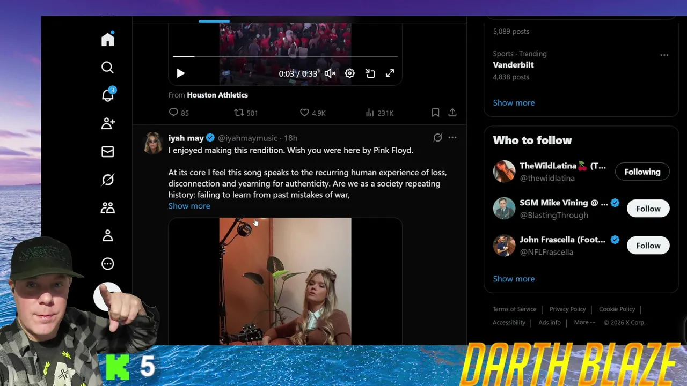This screenshot has height=386, width=687.
Task: Play iyah may's video thumbnail
Action: 285,281
